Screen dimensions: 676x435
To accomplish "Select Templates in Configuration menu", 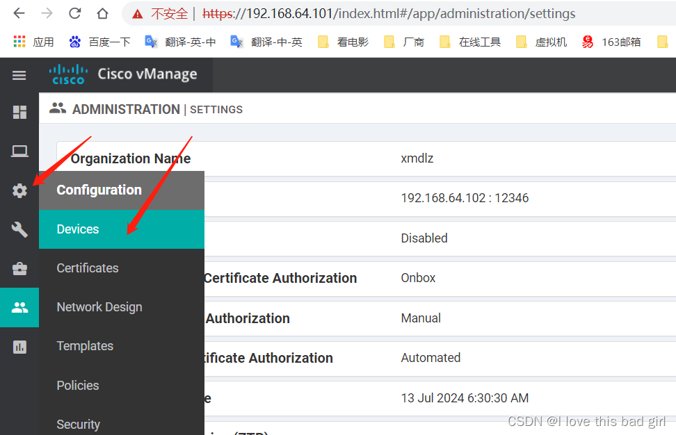I will tap(122, 346).
